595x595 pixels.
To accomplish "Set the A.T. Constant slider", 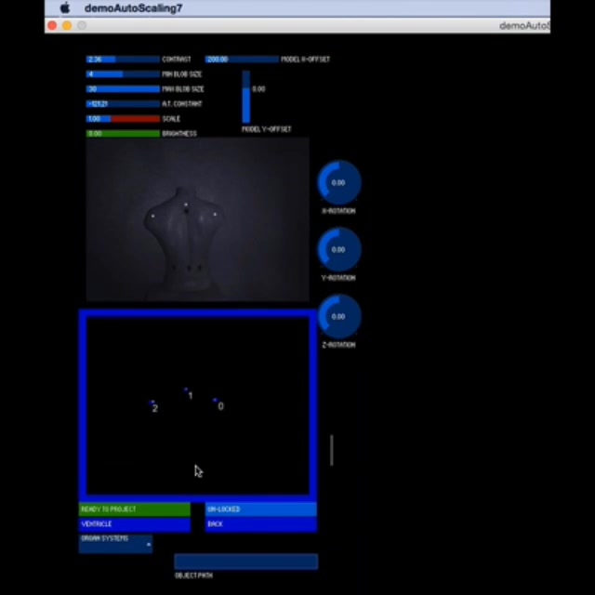I will click(x=123, y=103).
